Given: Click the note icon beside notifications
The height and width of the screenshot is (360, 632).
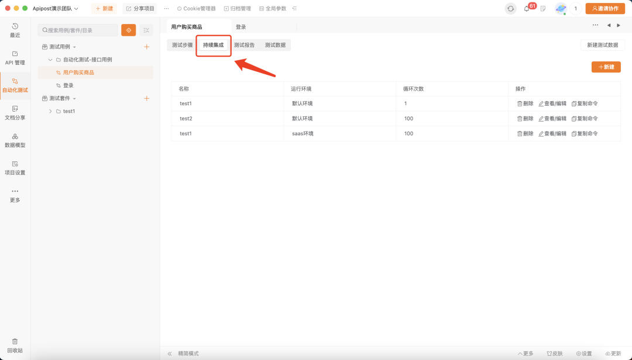Looking at the screenshot, I should point(543,8).
